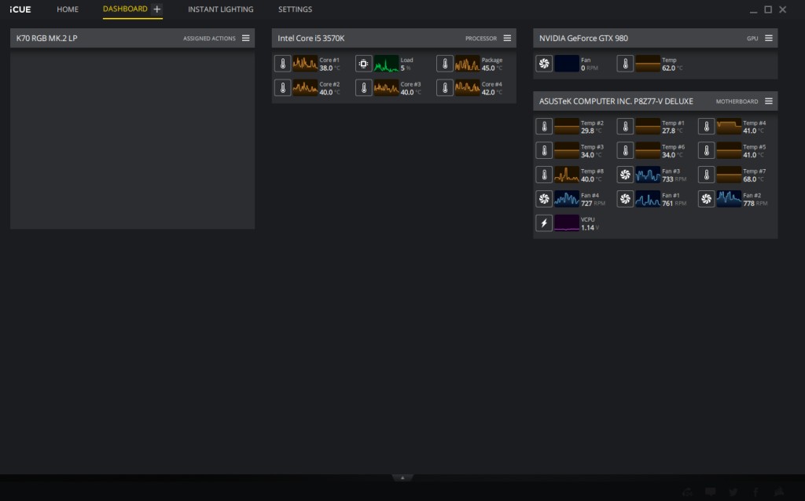
Task: Click the CPU Load chip icon
Action: 363,64
